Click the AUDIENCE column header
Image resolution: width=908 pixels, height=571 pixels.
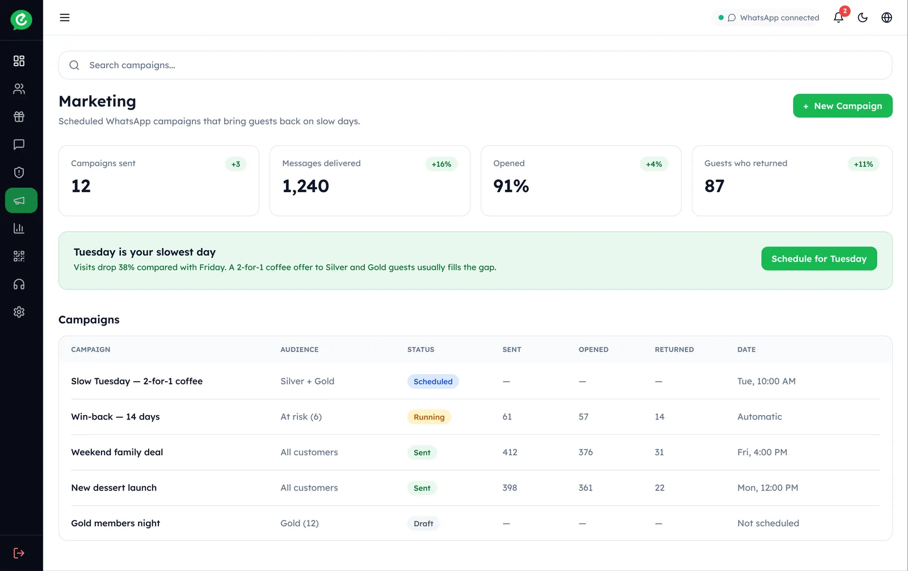(x=300, y=349)
